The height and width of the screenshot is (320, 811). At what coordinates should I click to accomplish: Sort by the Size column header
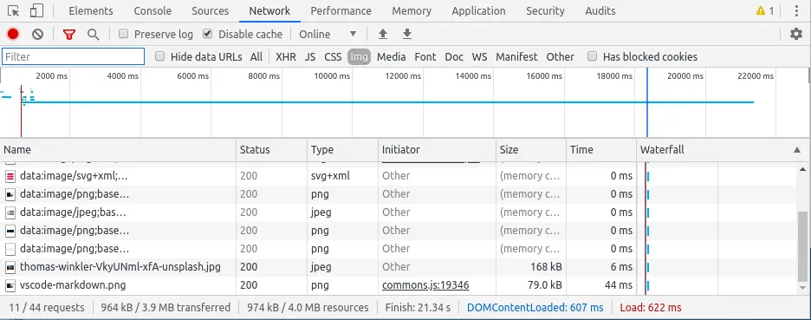[x=530, y=150]
